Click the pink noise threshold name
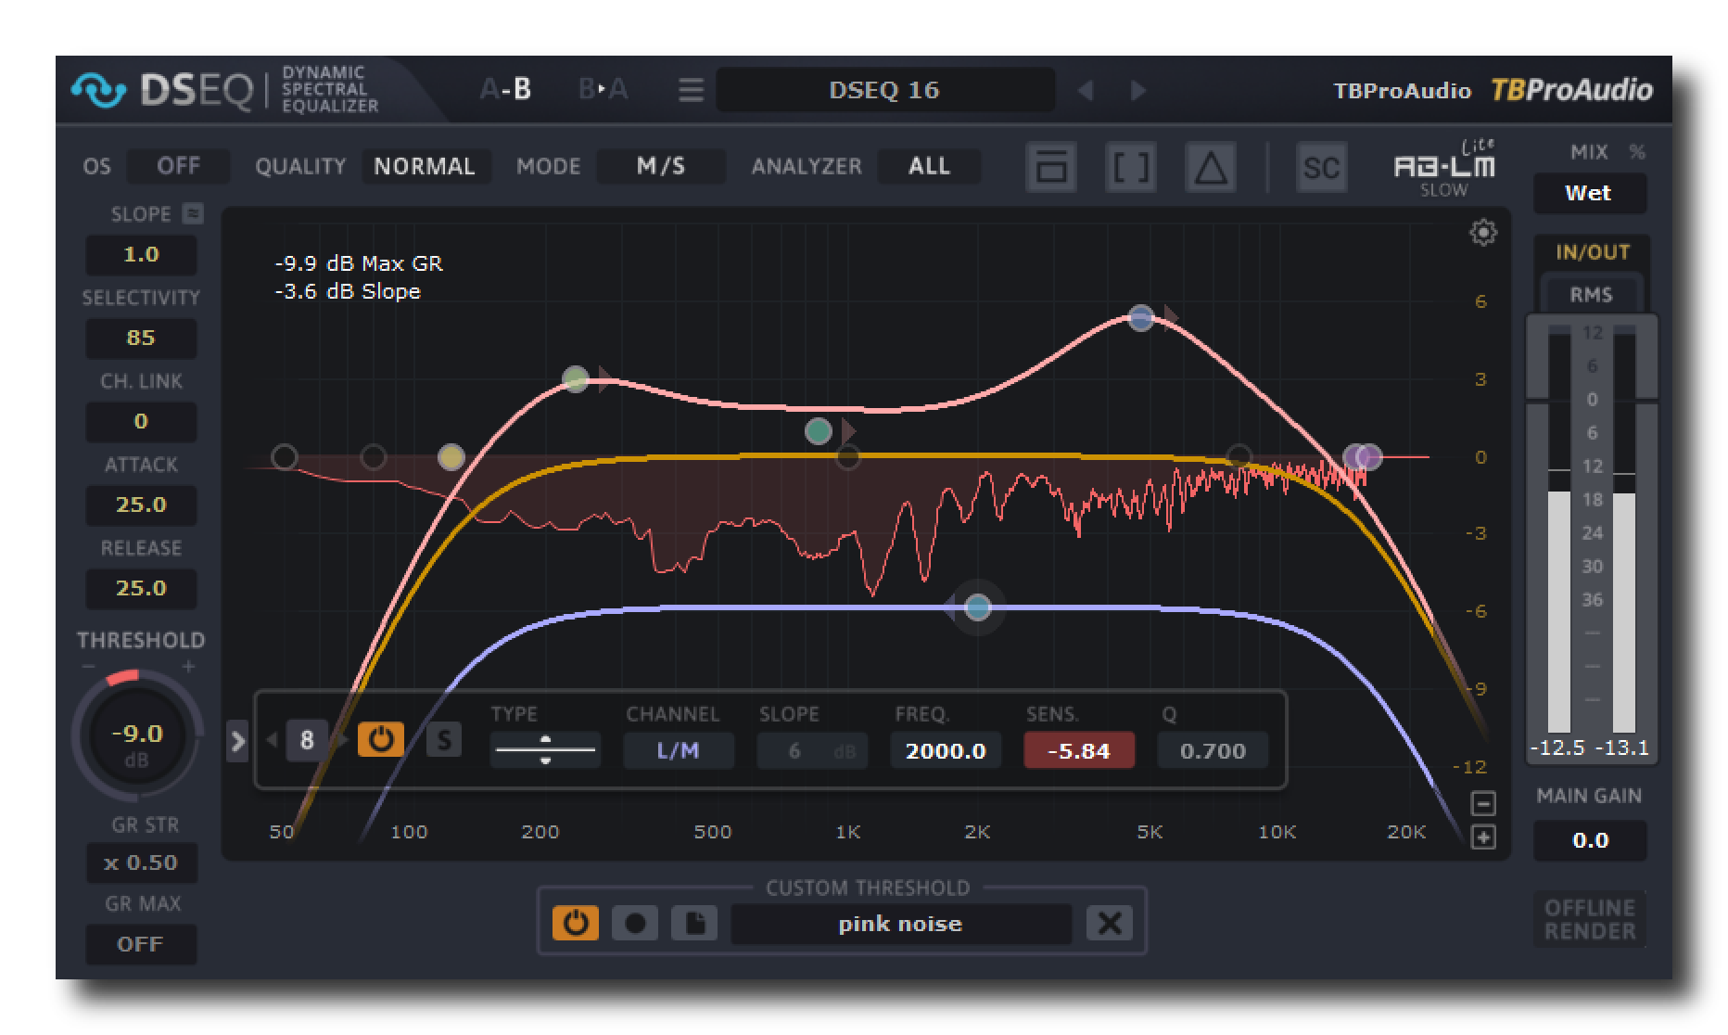Viewport: 1728px width, 1035px height. pyautogui.click(x=900, y=924)
